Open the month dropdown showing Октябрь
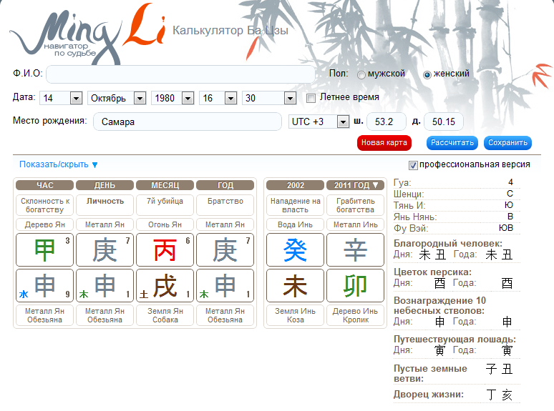The image size is (554, 411). [117, 98]
